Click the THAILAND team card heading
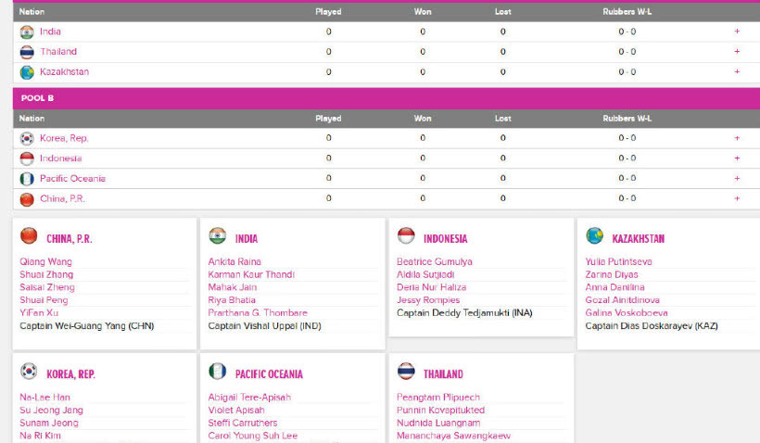The height and width of the screenshot is (443, 760). point(444,374)
